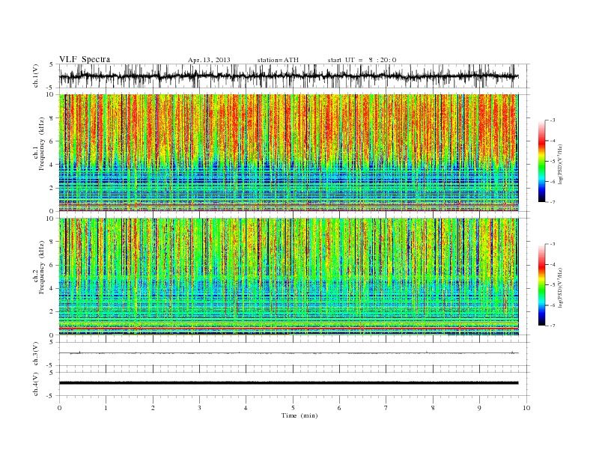Click the ch.3(V) waveform trace panel

[294, 354]
